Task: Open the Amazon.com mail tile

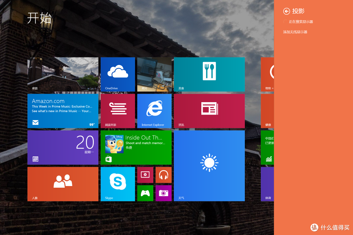Action: click(x=63, y=111)
